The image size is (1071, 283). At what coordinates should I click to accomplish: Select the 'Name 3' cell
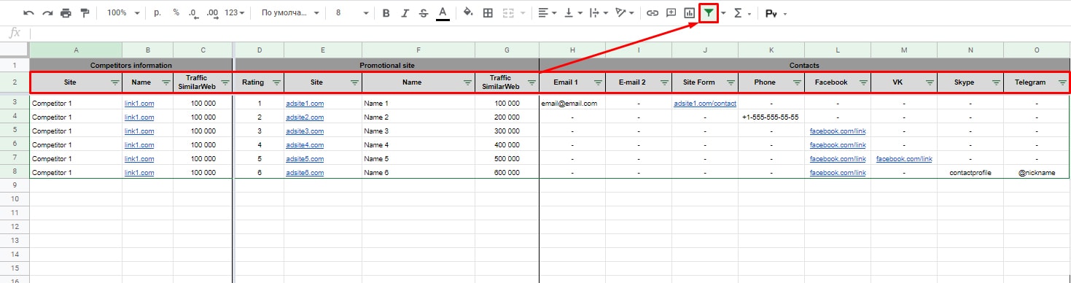click(418, 131)
